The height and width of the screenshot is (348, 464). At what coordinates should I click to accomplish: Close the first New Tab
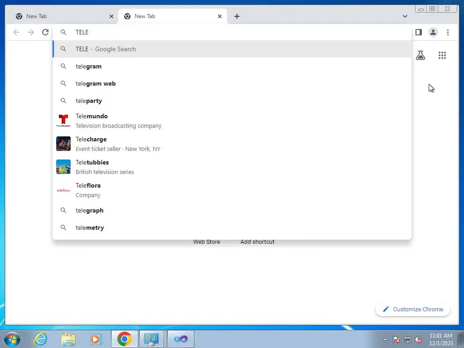(111, 16)
